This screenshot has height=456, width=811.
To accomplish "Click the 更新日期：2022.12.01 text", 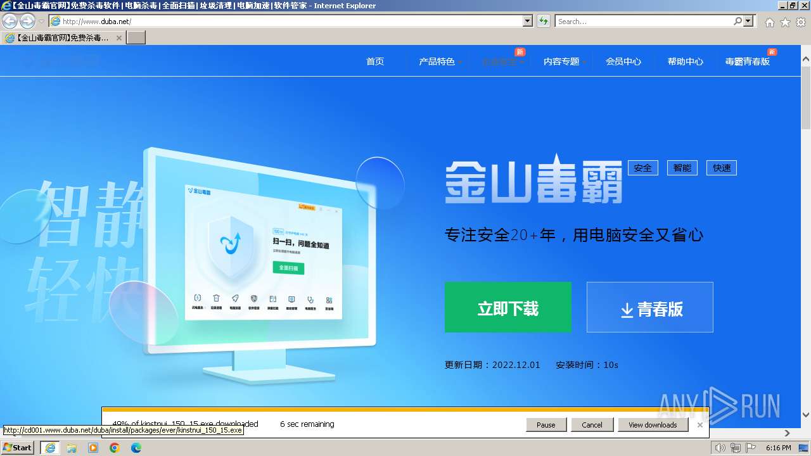I will (x=492, y=365).
